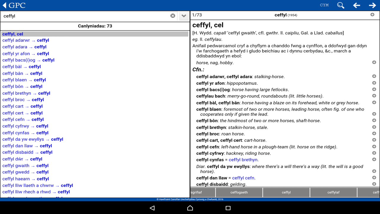Expand the ceffyl blaen definition plus sign
This screenshot has height=214, width=380.
tap(374, 114)
